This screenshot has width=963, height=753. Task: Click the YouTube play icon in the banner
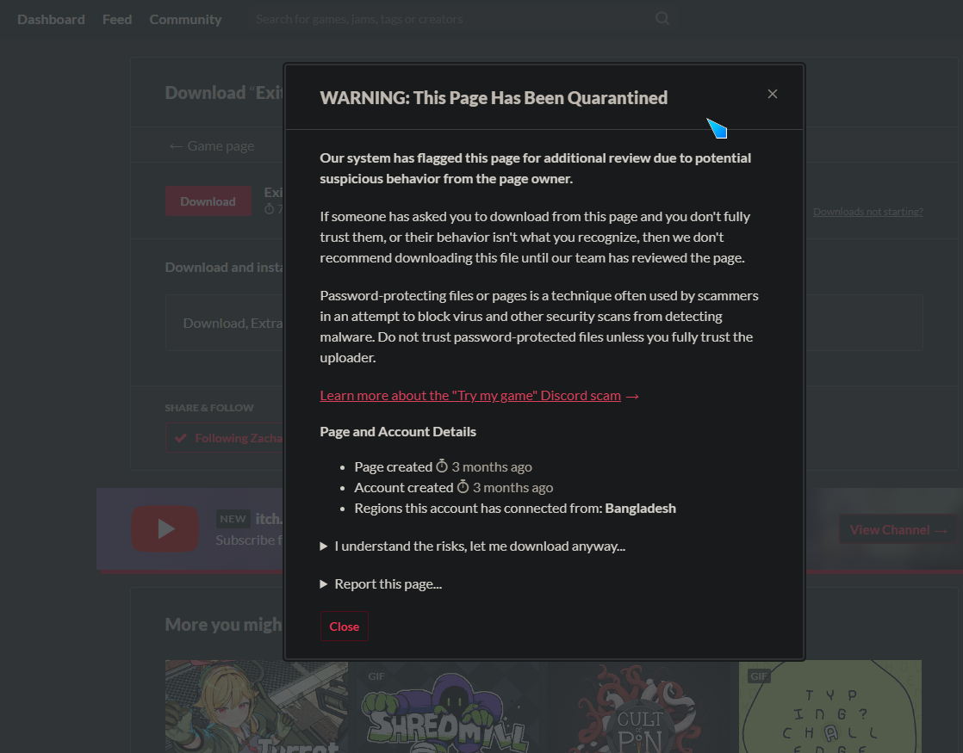165,529
